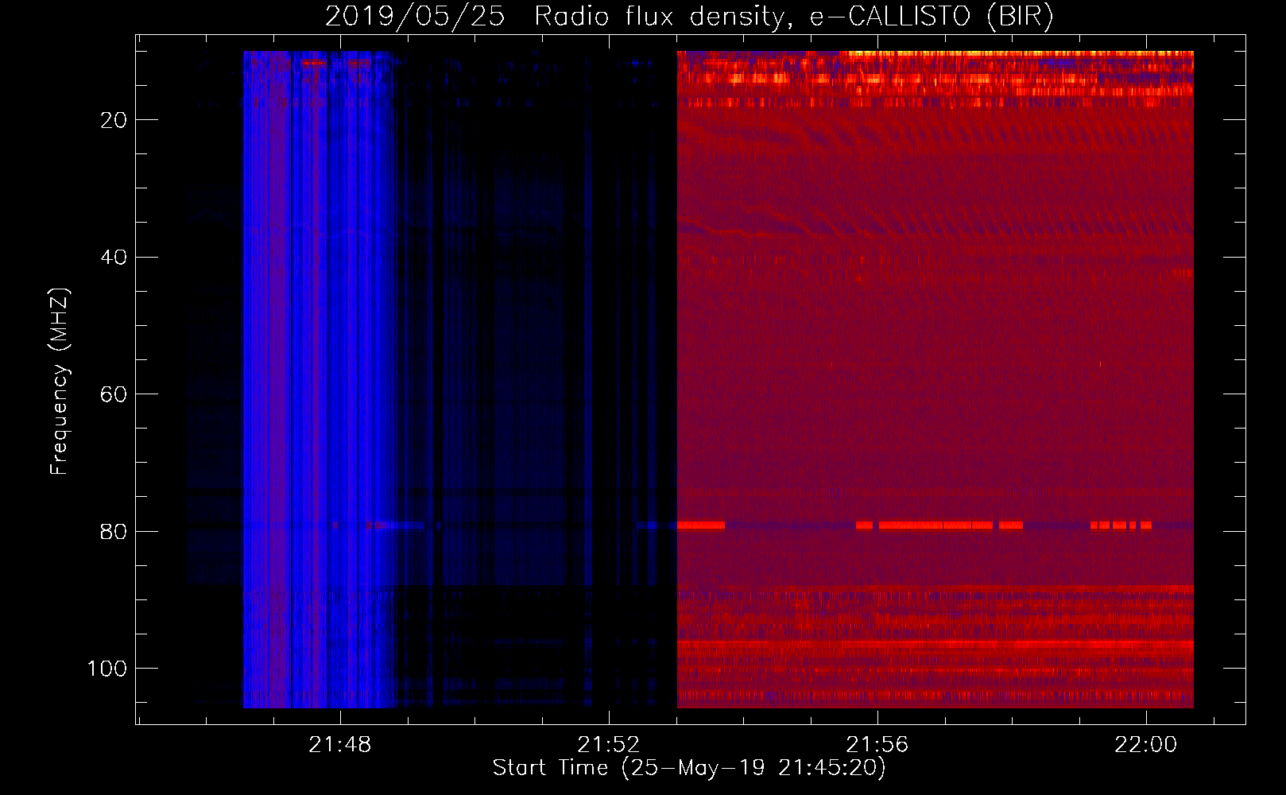Click the 'Frequency (MHZ)' axis label
The height and width of the screenshot is (795, 1286).
tap(60, 381)
